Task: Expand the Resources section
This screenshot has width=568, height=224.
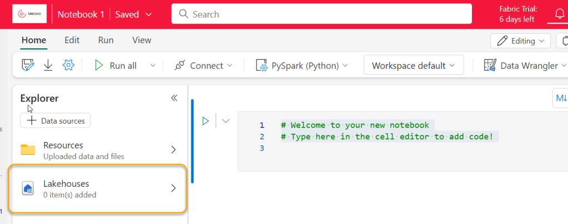Action: [x=98, y=150]
